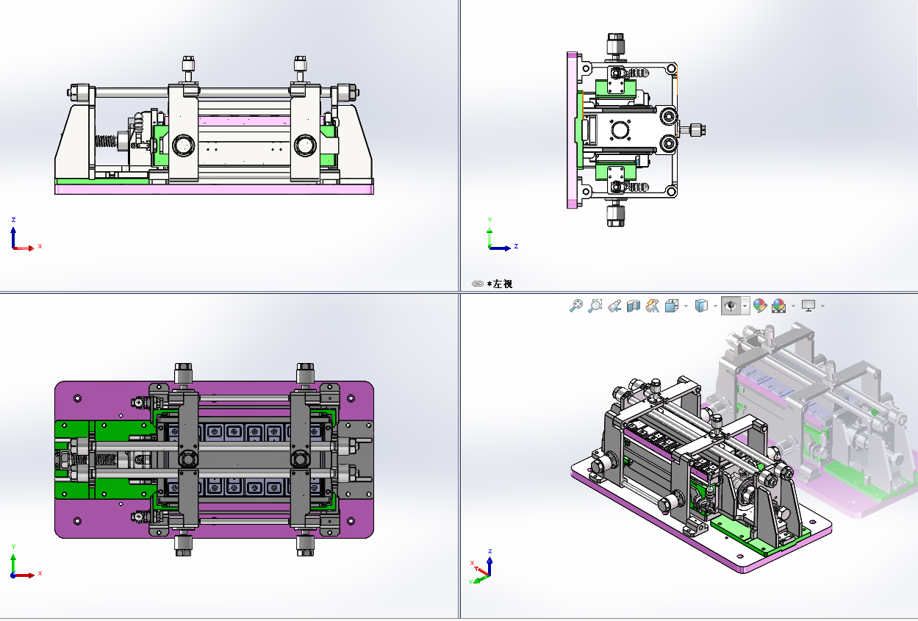Toggle the Hide/Show Items eye icon
The width and height of the screenshot is (918, 621).
pos(731,306)
